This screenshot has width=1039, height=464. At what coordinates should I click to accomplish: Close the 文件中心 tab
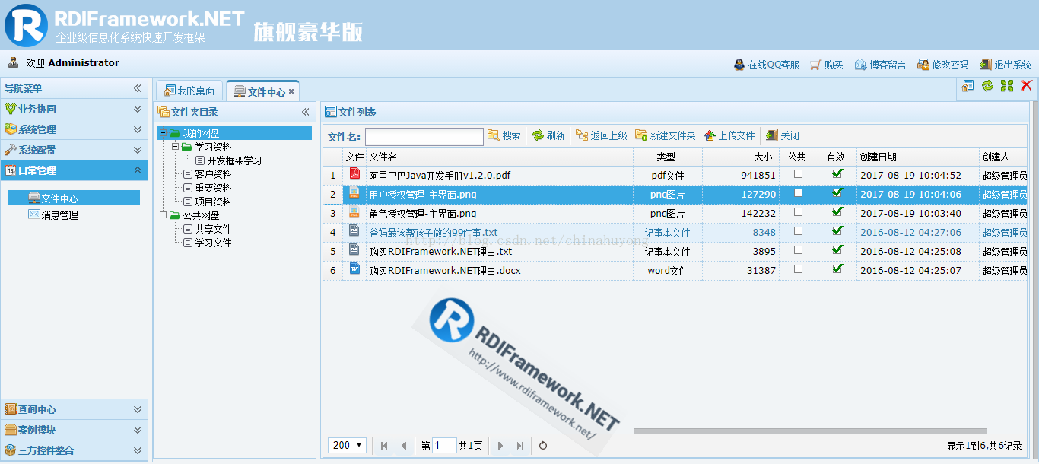291,91
